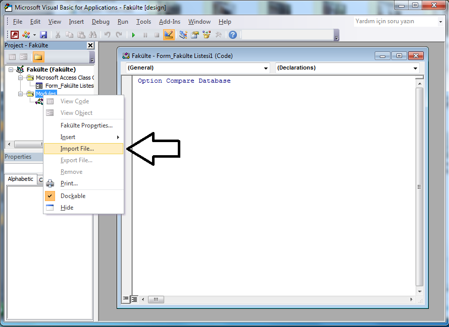This screenshot has height=327, width=449.
Task: Open the View menu
Action: tap(55, 22)
